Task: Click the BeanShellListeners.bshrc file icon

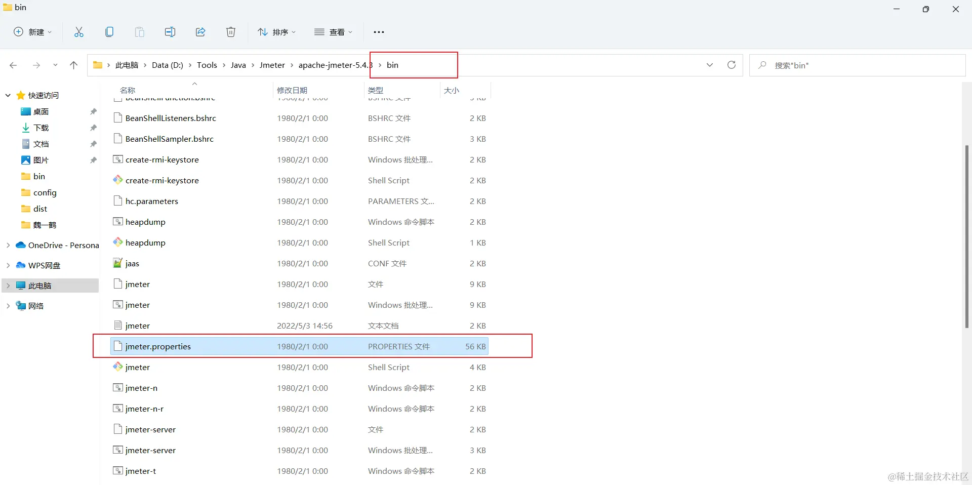Action: pyautogui.click(x=118, y=117)
